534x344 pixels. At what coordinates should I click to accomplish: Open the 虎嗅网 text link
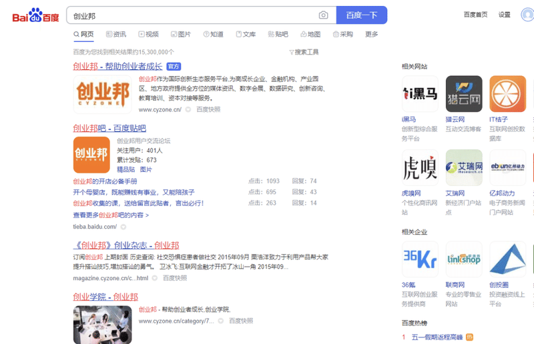[x=411, y=193]
